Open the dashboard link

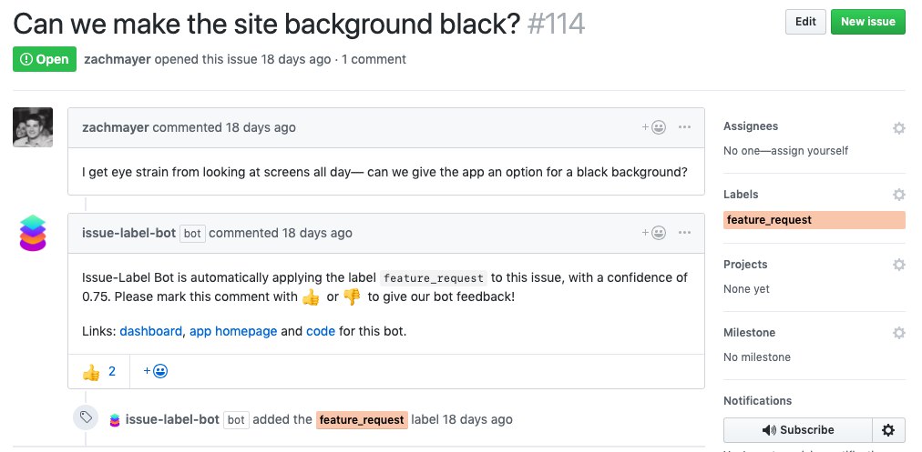[150, 331]
